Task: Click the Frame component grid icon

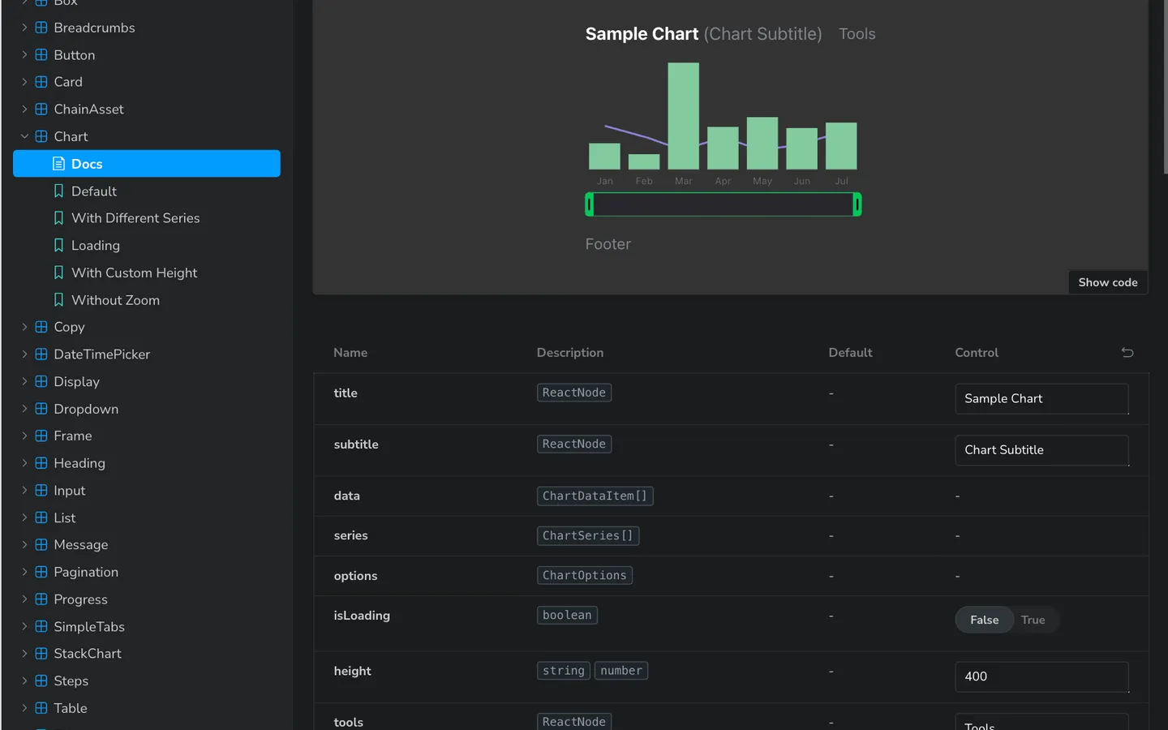Action: coord(41,436)
